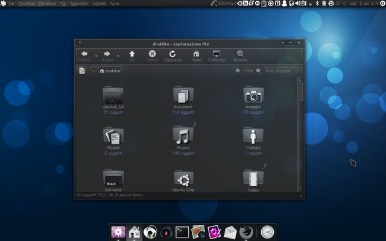Image resolution: width=386 pixels, height=241 pixels.
Task: Click the file view vertical scrollbar
Action: 301,90
